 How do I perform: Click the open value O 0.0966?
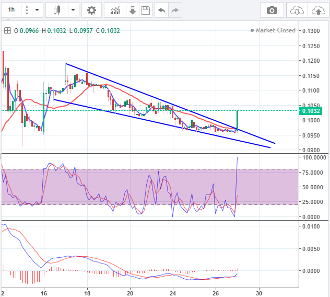(26, 31)
